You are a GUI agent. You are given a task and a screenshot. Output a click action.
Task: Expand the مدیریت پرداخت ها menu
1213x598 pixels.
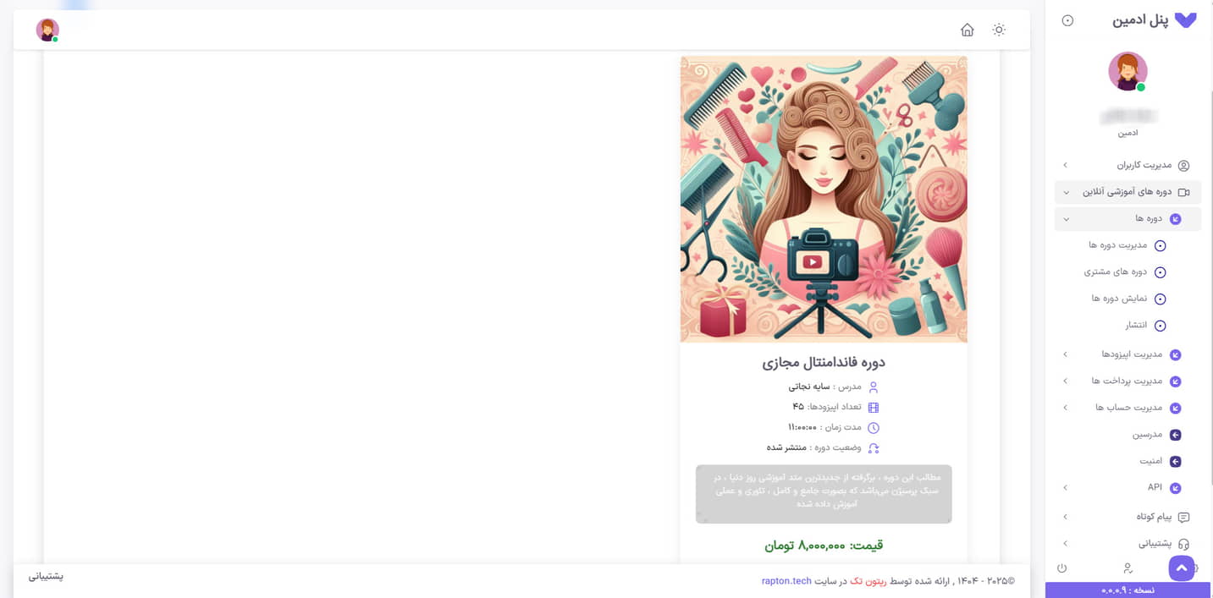coord(1128,381)
